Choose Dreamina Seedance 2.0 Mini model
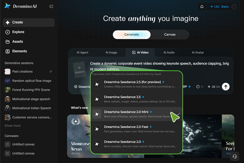Screen dimensions: 244x163 click(136, 114)
